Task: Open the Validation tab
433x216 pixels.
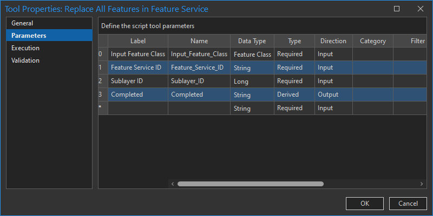Action: (x=25, y=60)
